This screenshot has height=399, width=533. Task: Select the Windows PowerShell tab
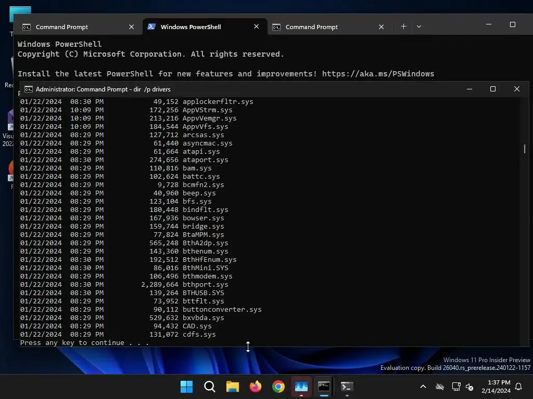[205, 27]
